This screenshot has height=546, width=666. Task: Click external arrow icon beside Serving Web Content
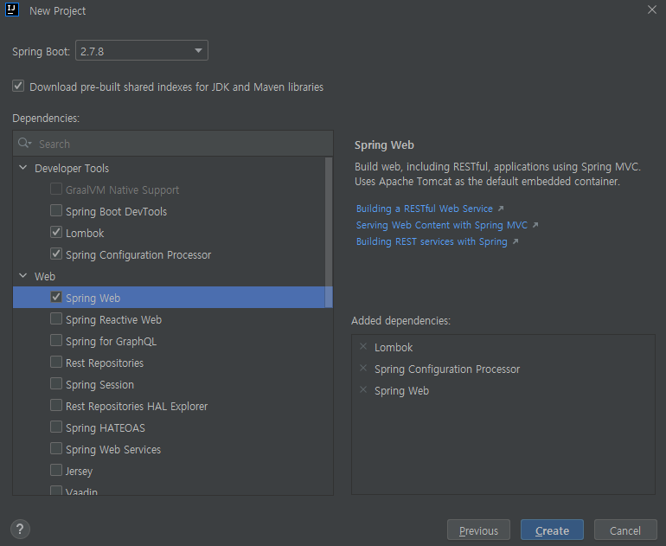pos(535,225)
